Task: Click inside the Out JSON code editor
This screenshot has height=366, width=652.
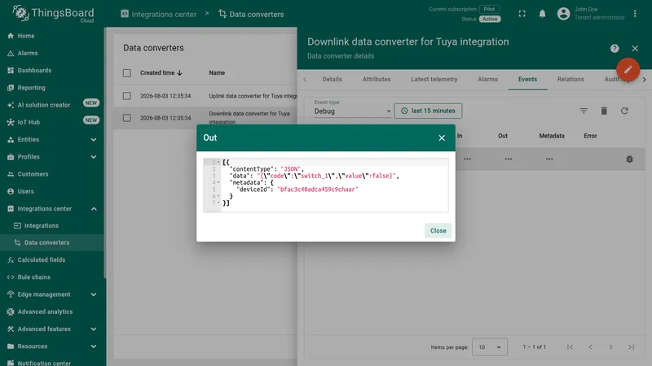Action: (x=326, y=185)
